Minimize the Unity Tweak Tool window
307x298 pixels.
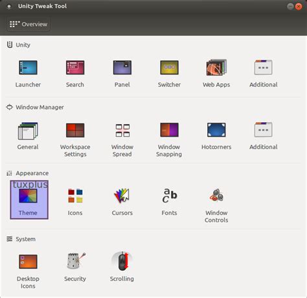coord(290,6)
